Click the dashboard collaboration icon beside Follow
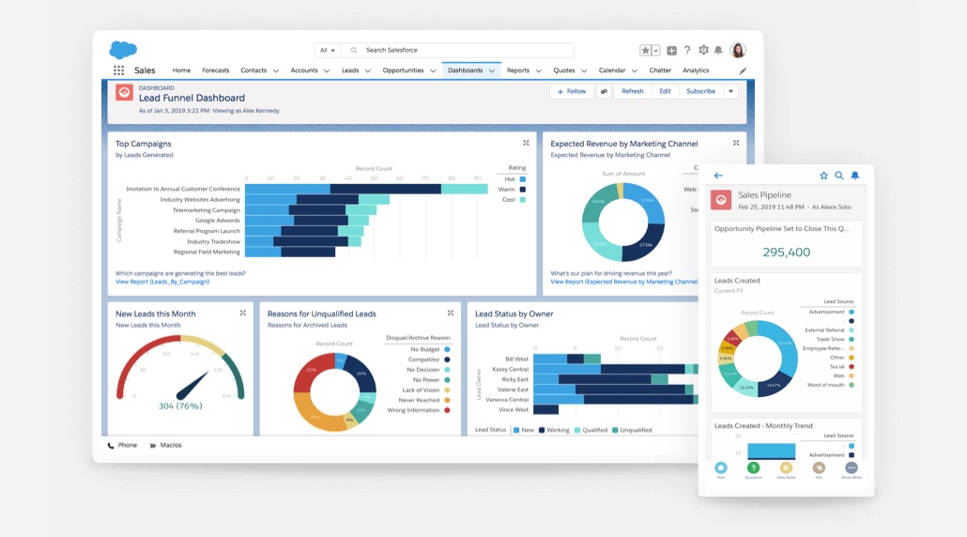This screenshot has width=967, height=537. (x=604, y=91)
